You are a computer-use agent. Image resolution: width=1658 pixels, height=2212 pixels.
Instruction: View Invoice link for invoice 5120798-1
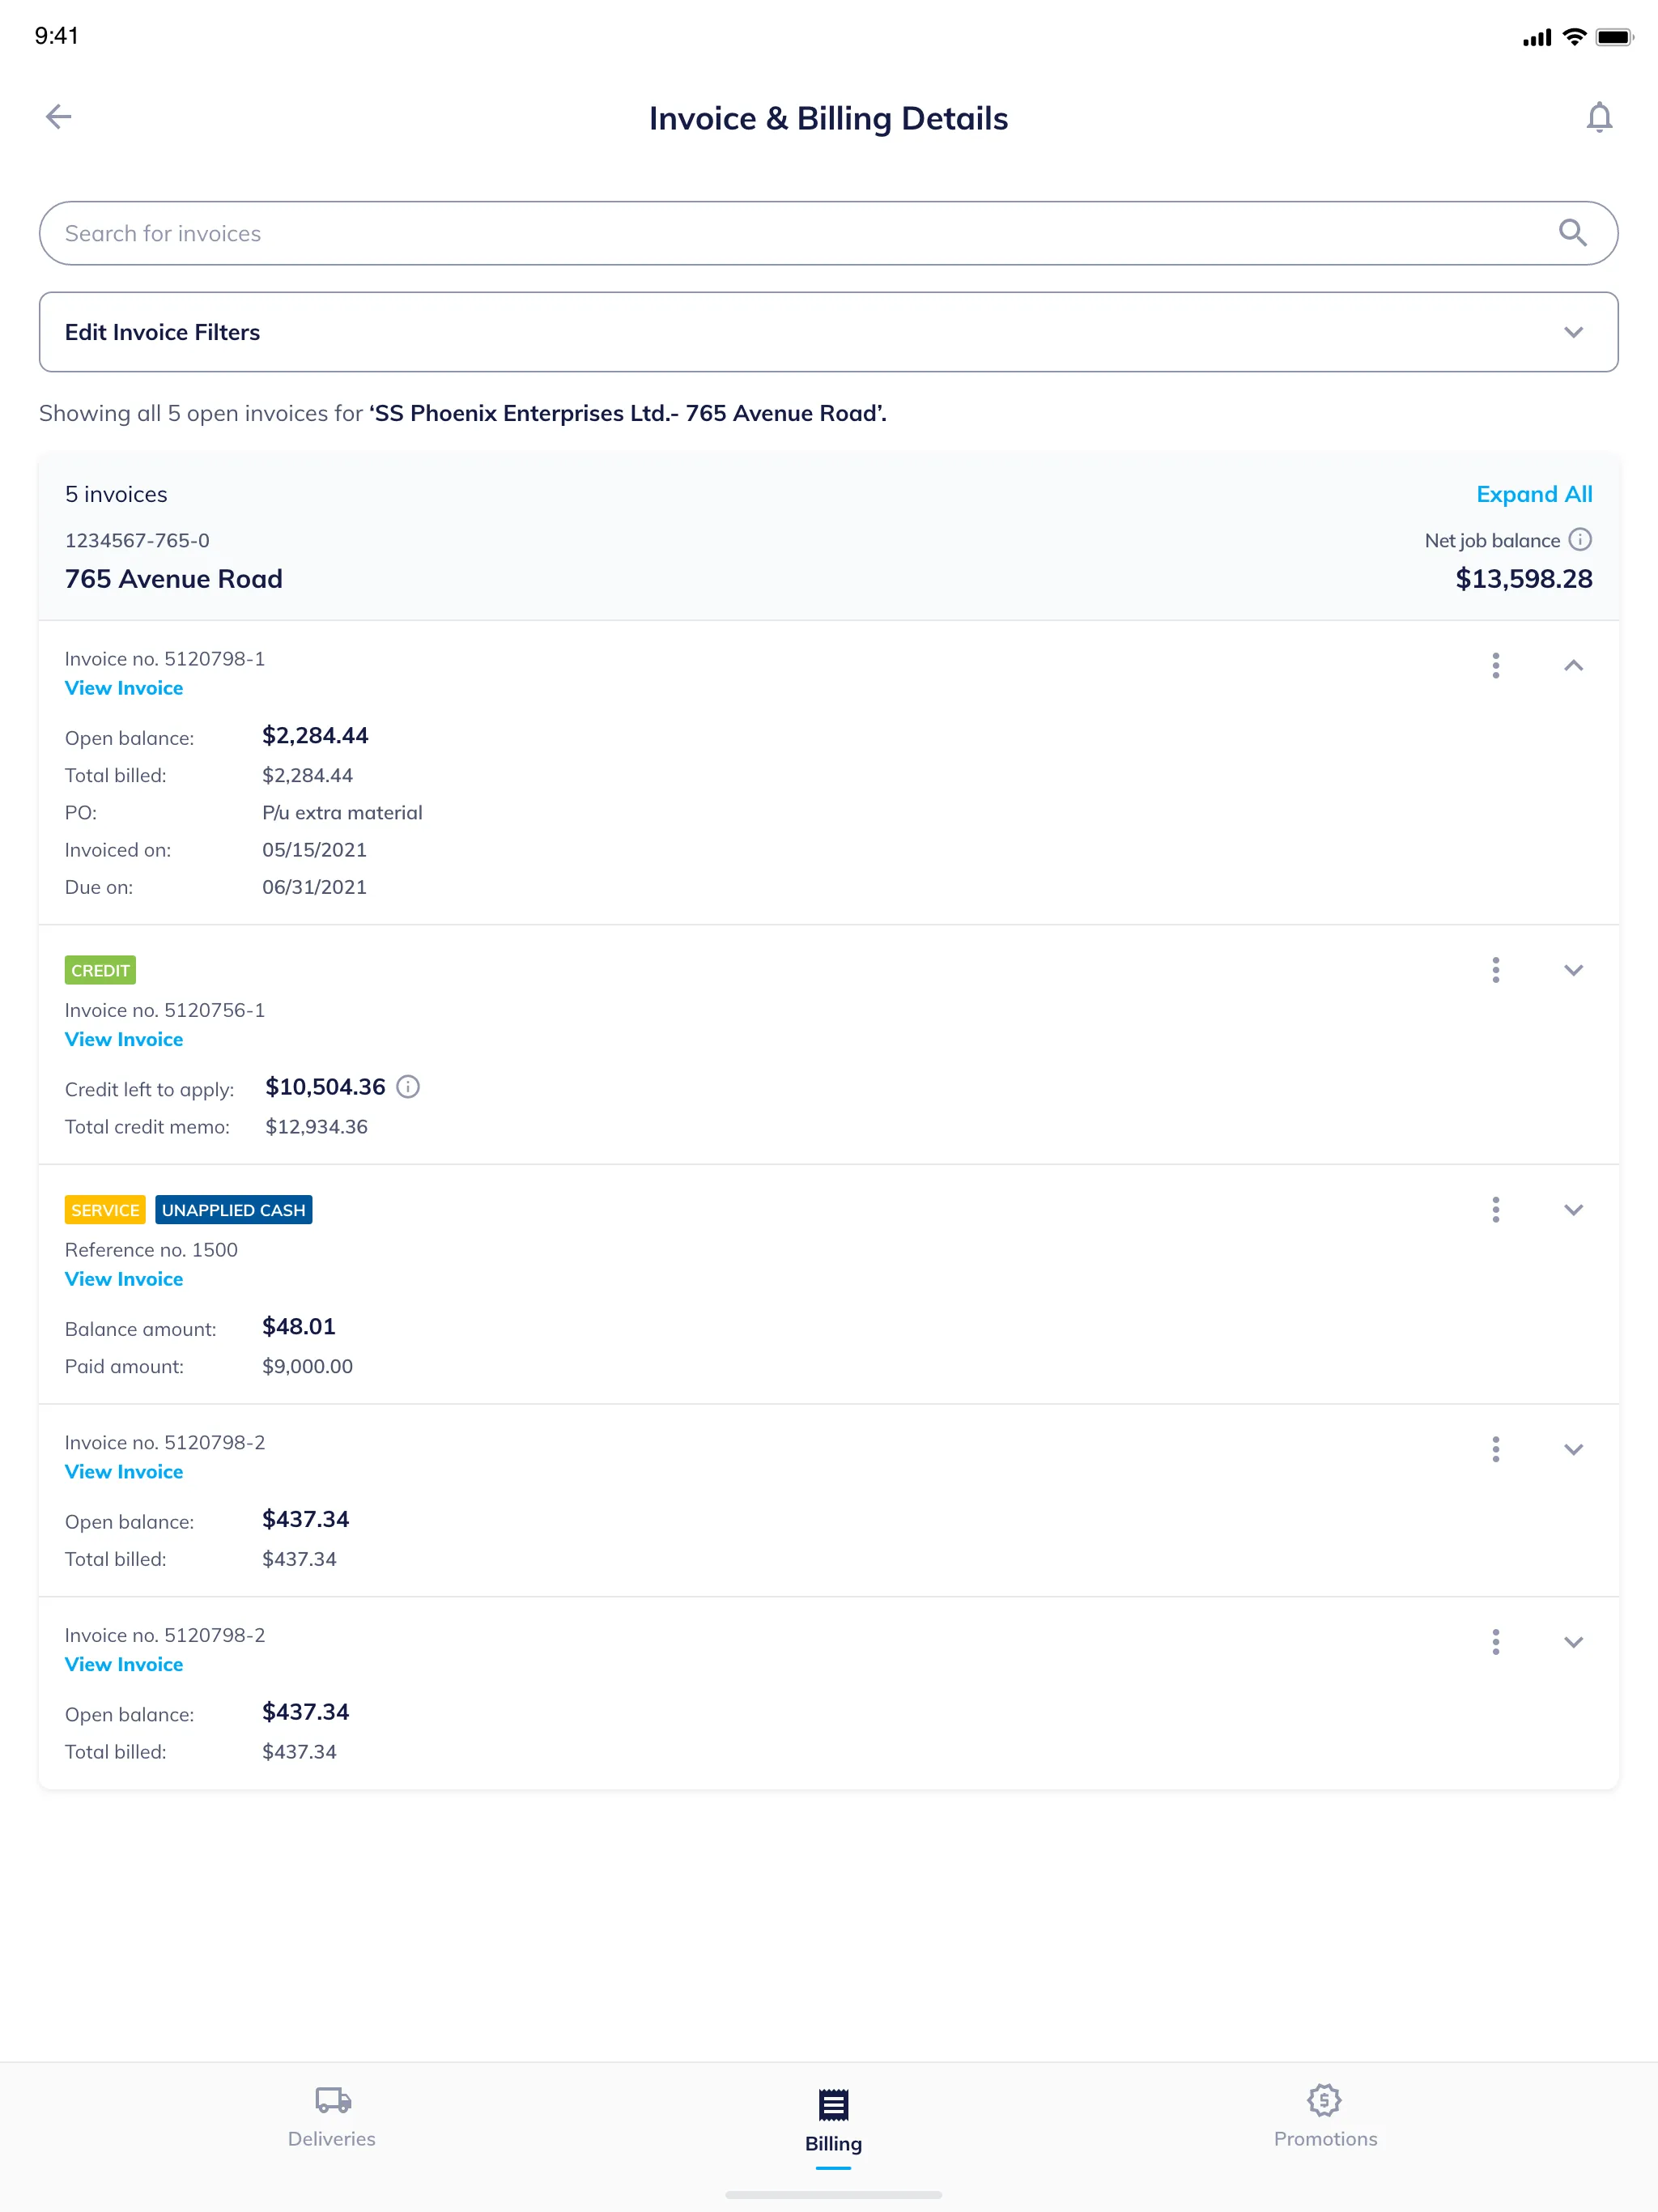pos(124,688)
